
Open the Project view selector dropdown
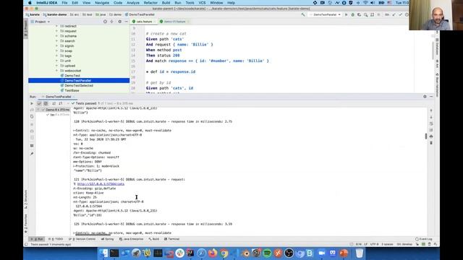41,22
